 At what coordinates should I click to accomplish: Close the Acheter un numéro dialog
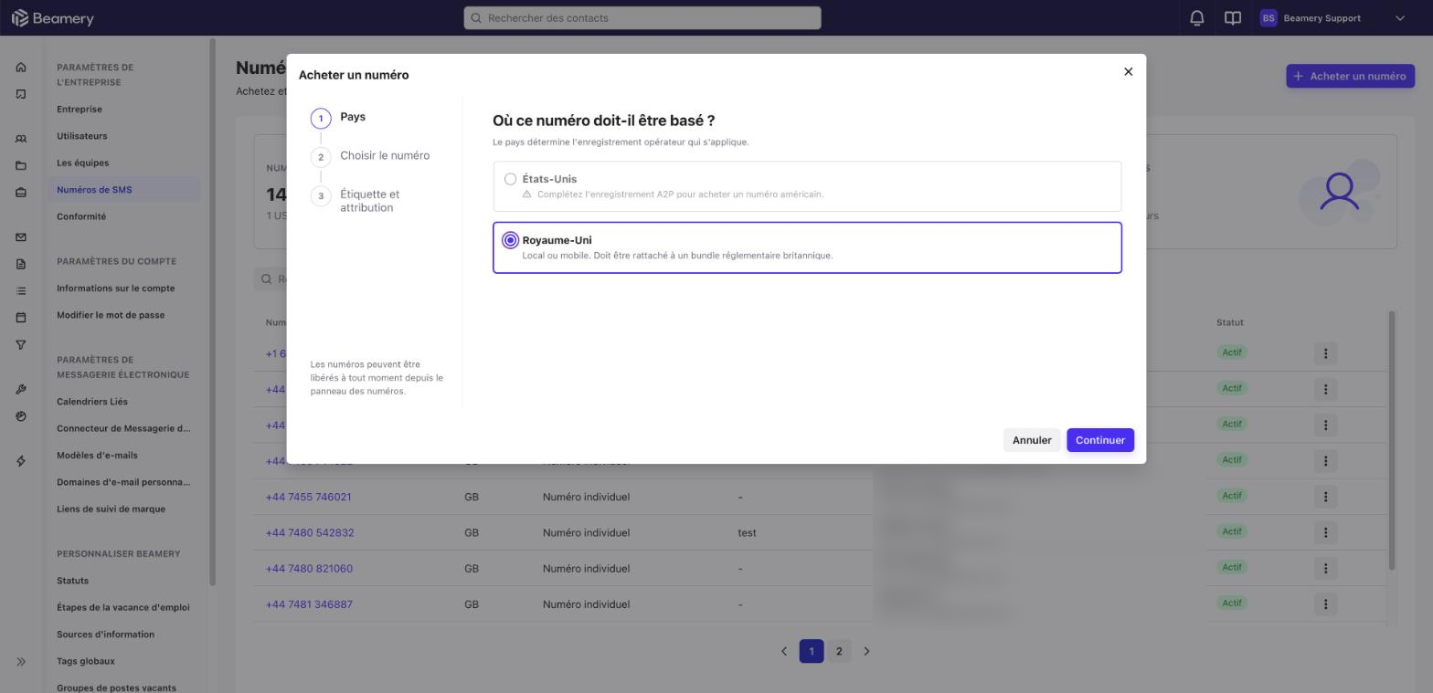(1128, 71)
